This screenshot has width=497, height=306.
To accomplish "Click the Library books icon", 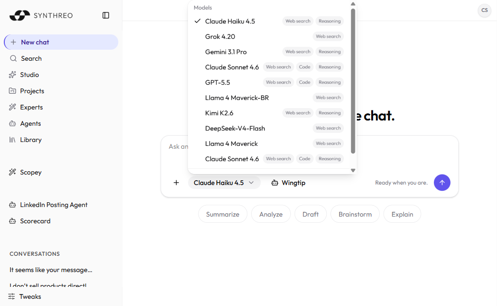I will tap(12, 140).
